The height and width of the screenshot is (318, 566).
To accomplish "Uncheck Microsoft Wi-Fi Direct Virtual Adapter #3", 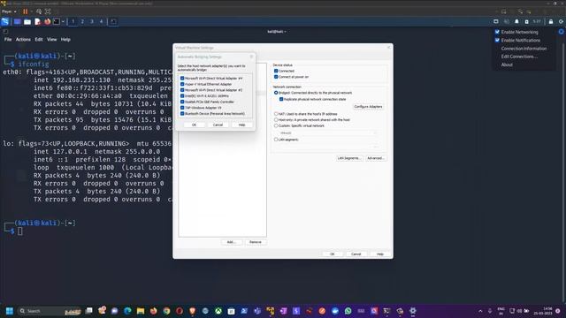I will coord(182,90).
